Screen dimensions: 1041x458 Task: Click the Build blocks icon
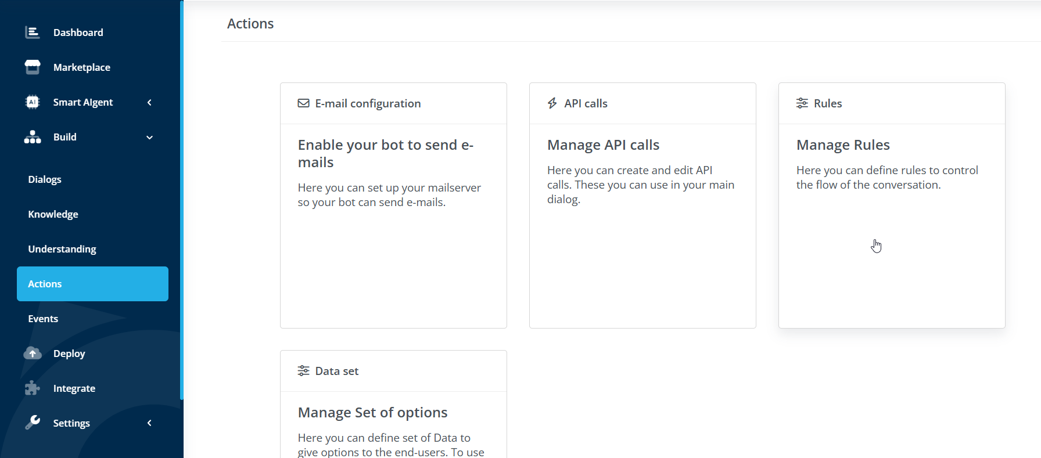33,137
